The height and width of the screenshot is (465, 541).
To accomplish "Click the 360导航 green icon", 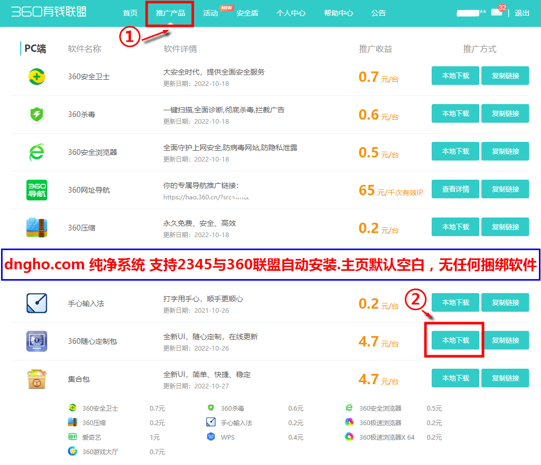I will click(x=37, y=190).
